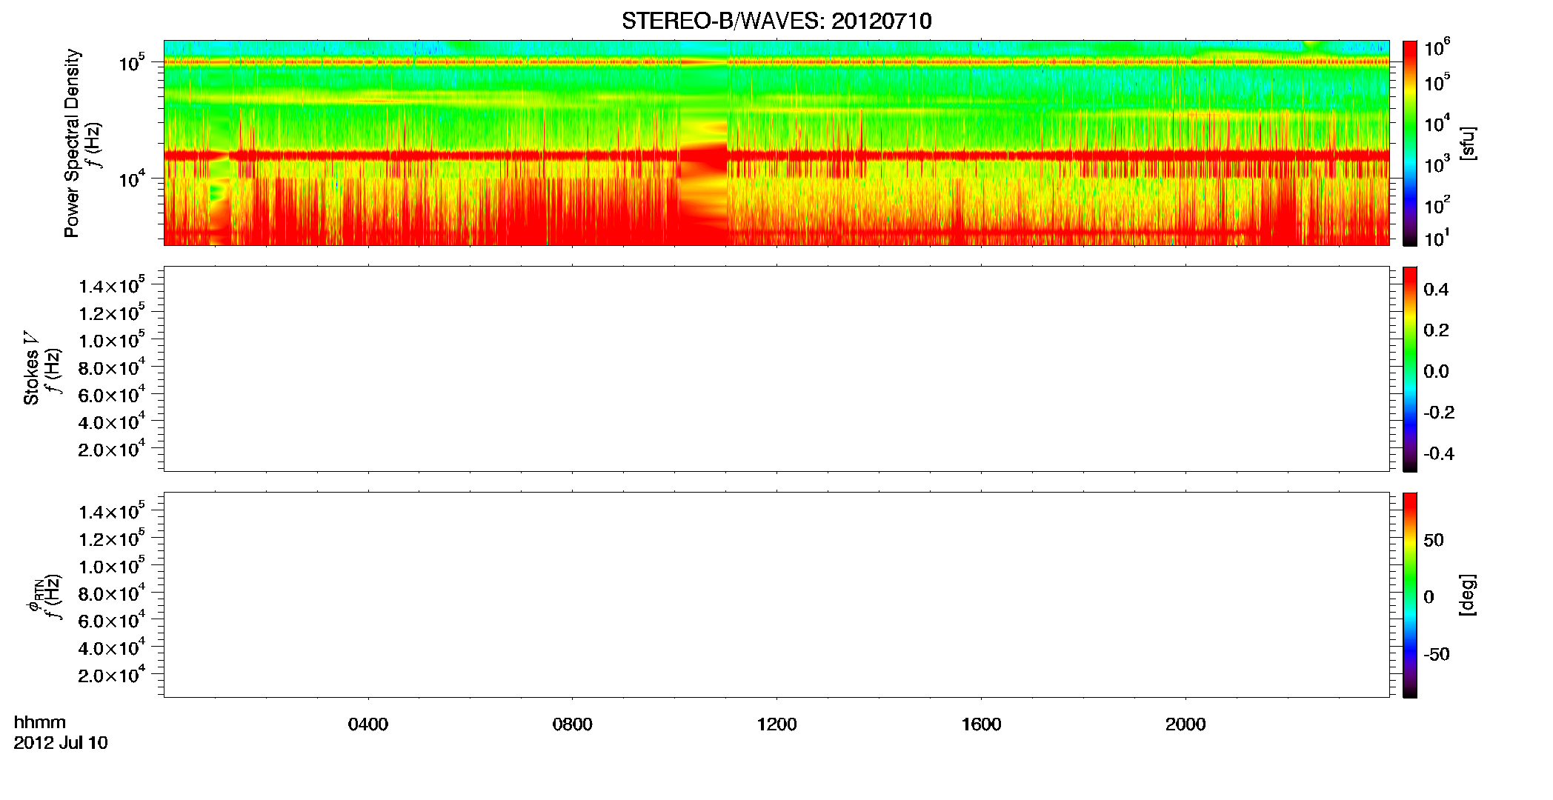Select the 1200 time axis label
The height and width of the screenshot is (800, 1553).
coord(776,724)
